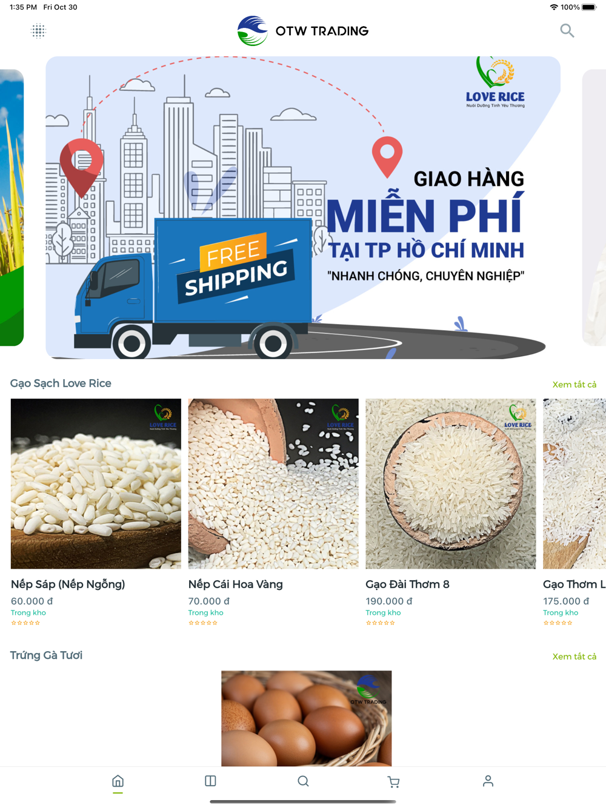Open the free shipping banner
The height and width of the screenshot is (808, 606).
tap(303, 208)
